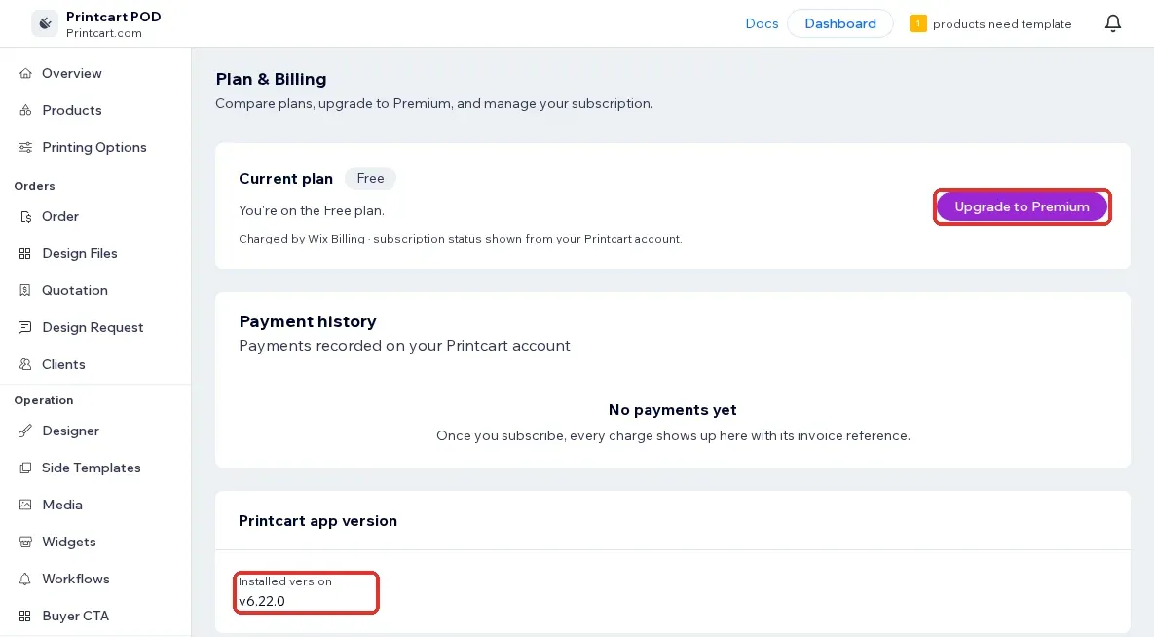1154x637 pixels.
Task: Click the Free plan badge
Action: 370,178
